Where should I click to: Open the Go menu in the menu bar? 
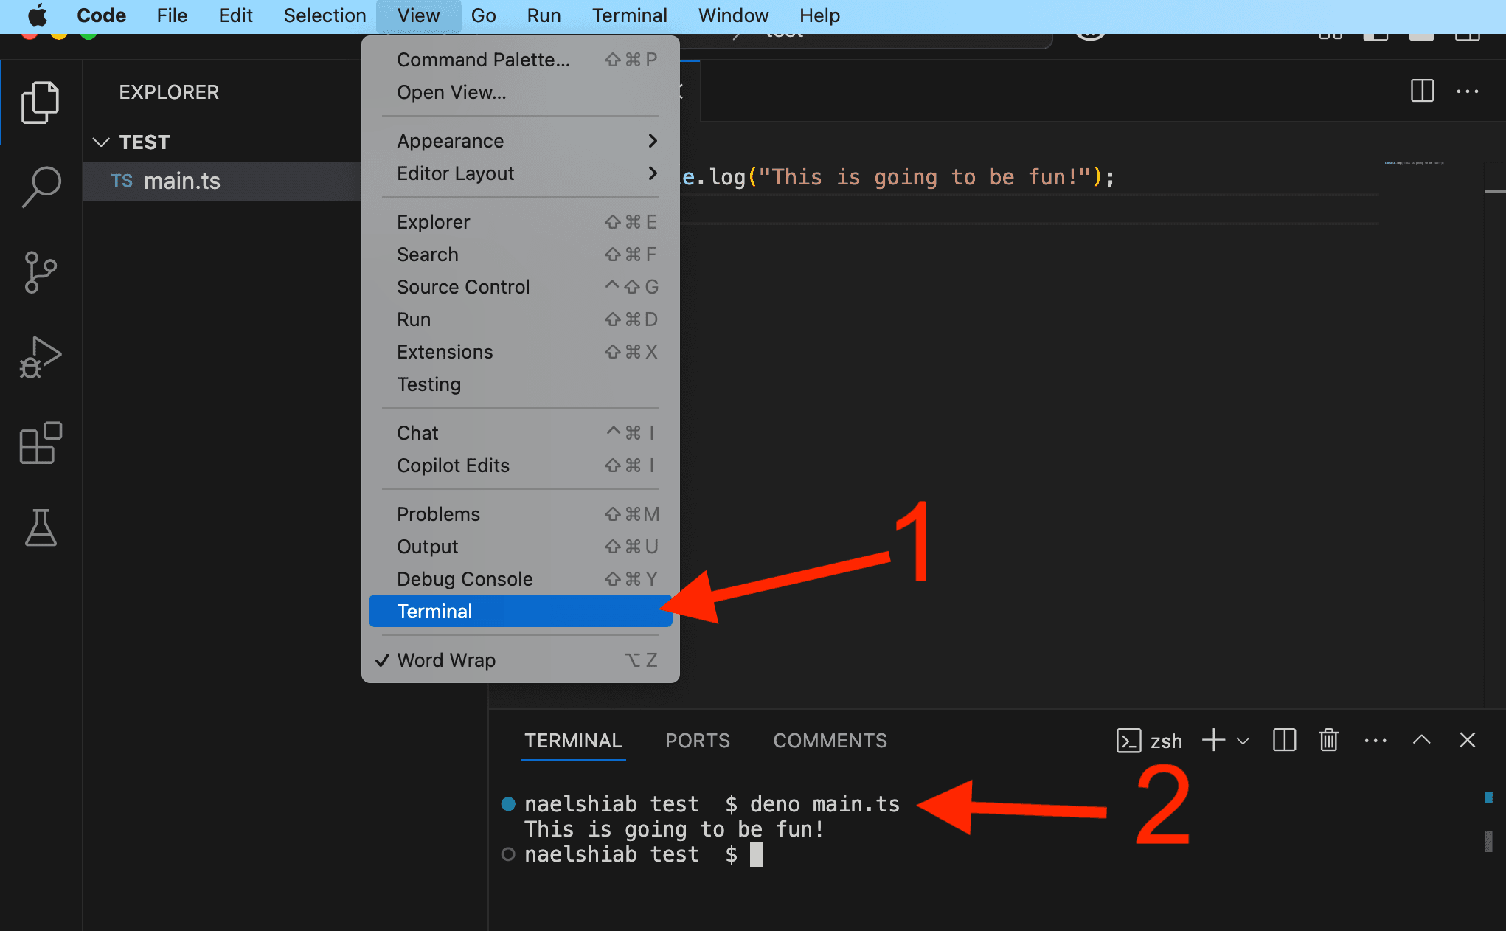click(x=483, y=15)
